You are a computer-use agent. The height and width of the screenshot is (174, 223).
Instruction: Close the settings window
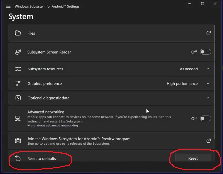pos(215,4)
